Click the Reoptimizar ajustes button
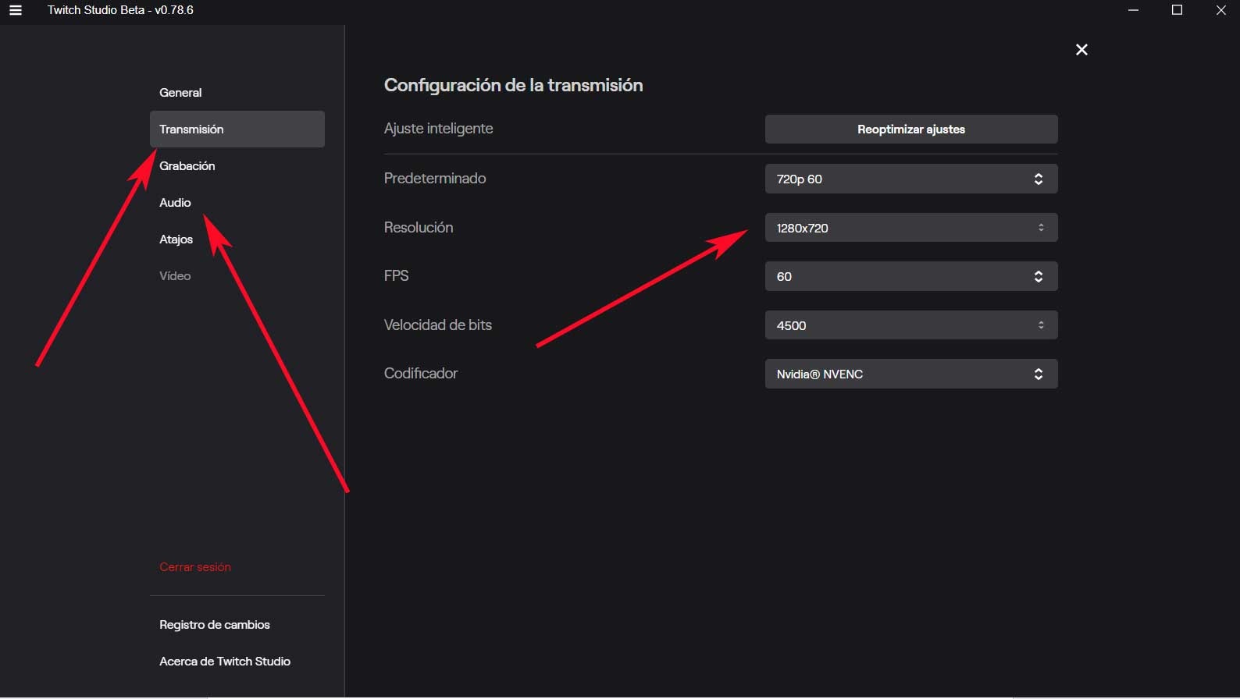Screen dimensions: 1240x699 click(911, 130)
